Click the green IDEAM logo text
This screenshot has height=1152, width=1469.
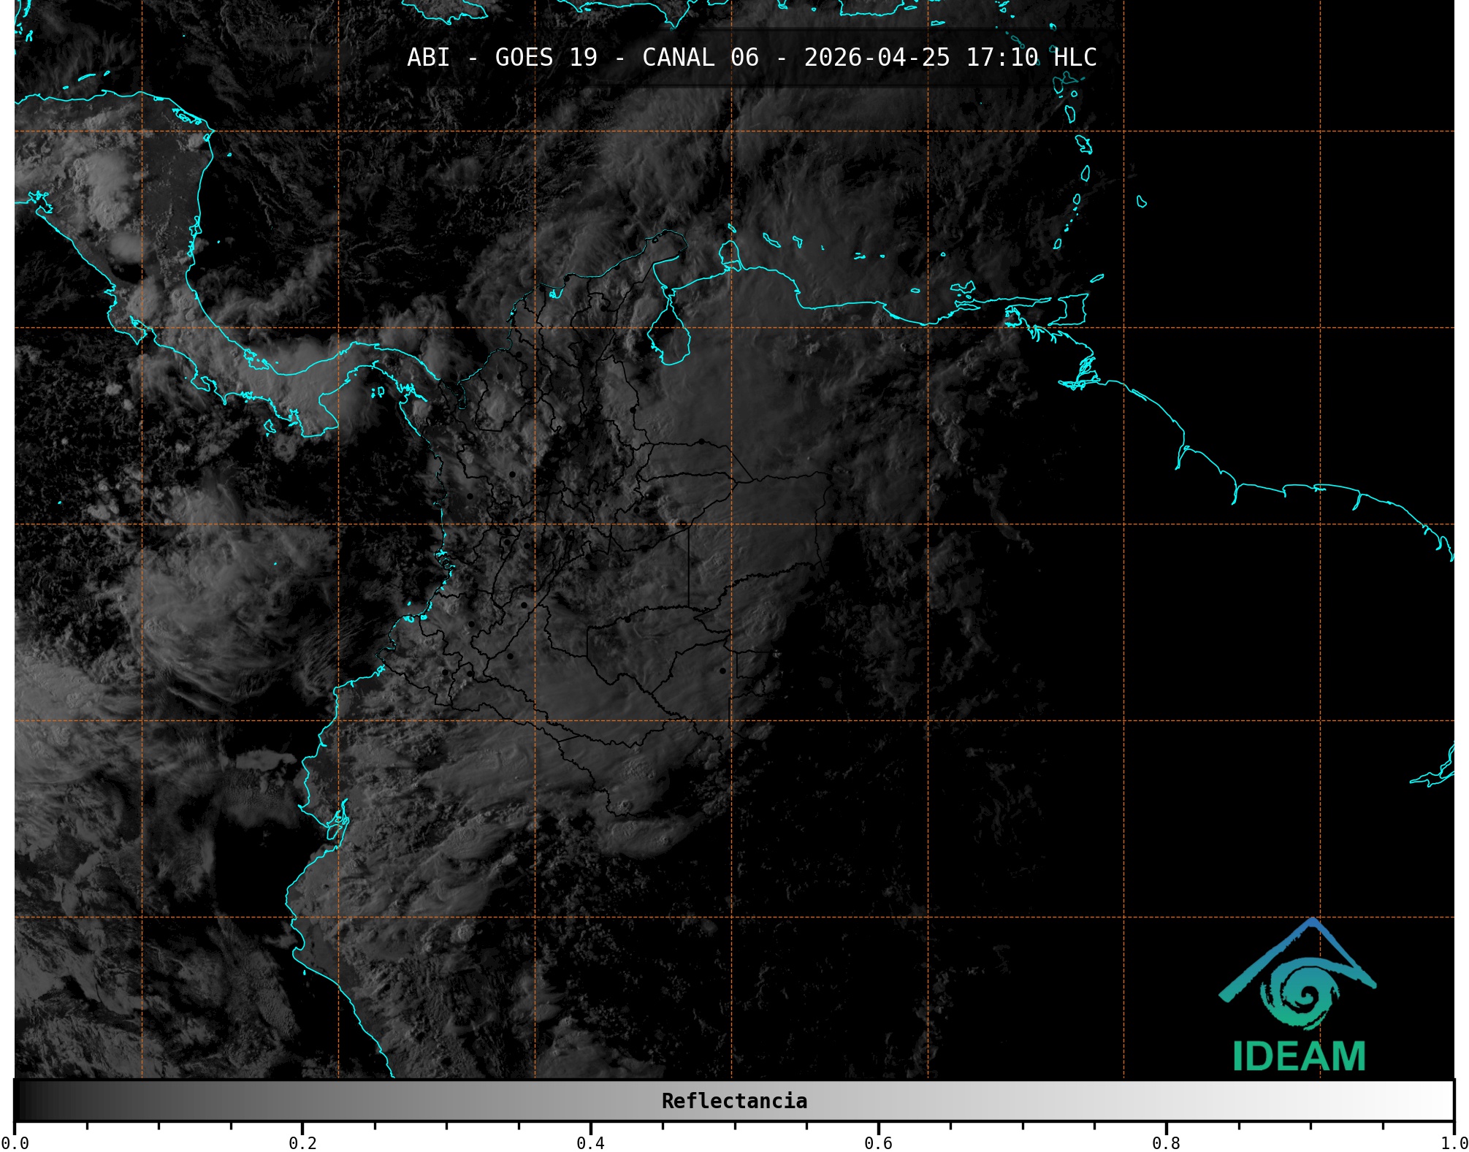click(x=1299, y=1056)
